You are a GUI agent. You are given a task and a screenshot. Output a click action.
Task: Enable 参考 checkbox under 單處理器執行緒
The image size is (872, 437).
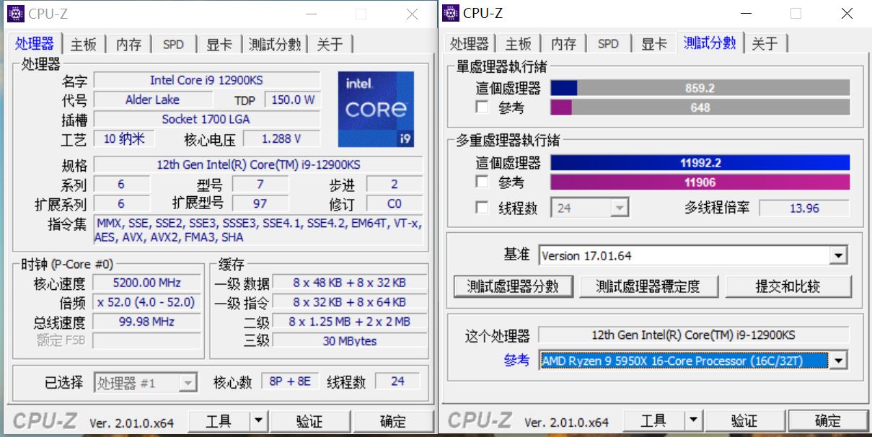click(482, 107)
